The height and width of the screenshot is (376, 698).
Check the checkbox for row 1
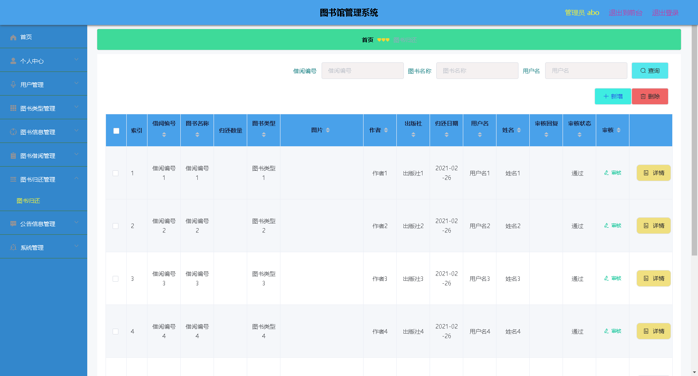pos(116,173)
